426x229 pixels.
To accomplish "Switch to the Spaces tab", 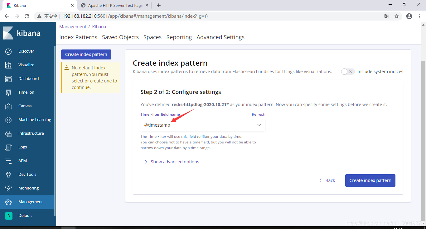I will (x=152, y=37).
